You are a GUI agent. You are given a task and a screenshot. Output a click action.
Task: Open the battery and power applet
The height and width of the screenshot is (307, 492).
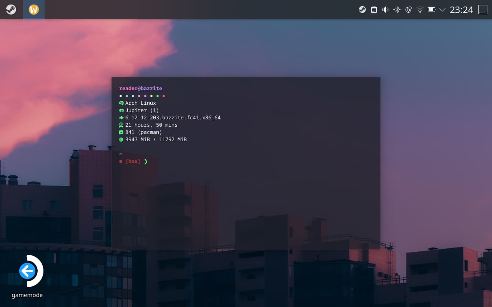(432, 10)
